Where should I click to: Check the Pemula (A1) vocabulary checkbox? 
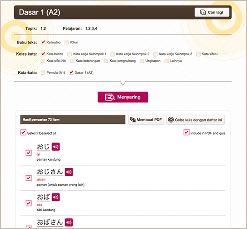43,72
